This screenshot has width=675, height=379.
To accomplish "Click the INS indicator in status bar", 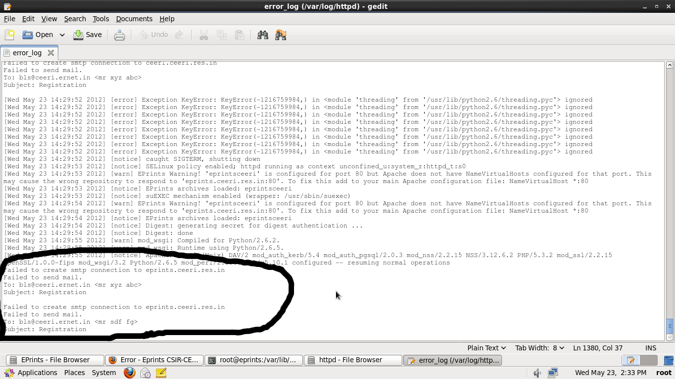I will point(650,348).
